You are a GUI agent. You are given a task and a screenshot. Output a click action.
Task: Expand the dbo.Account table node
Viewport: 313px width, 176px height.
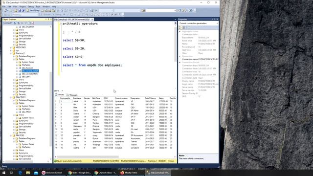(17, 68)
